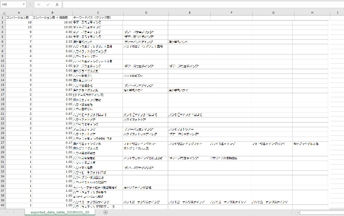Click the Cancel (X) icon in formula bar
Screen dimensions: 344x216
pyautogui.click(x=39, y=5)
